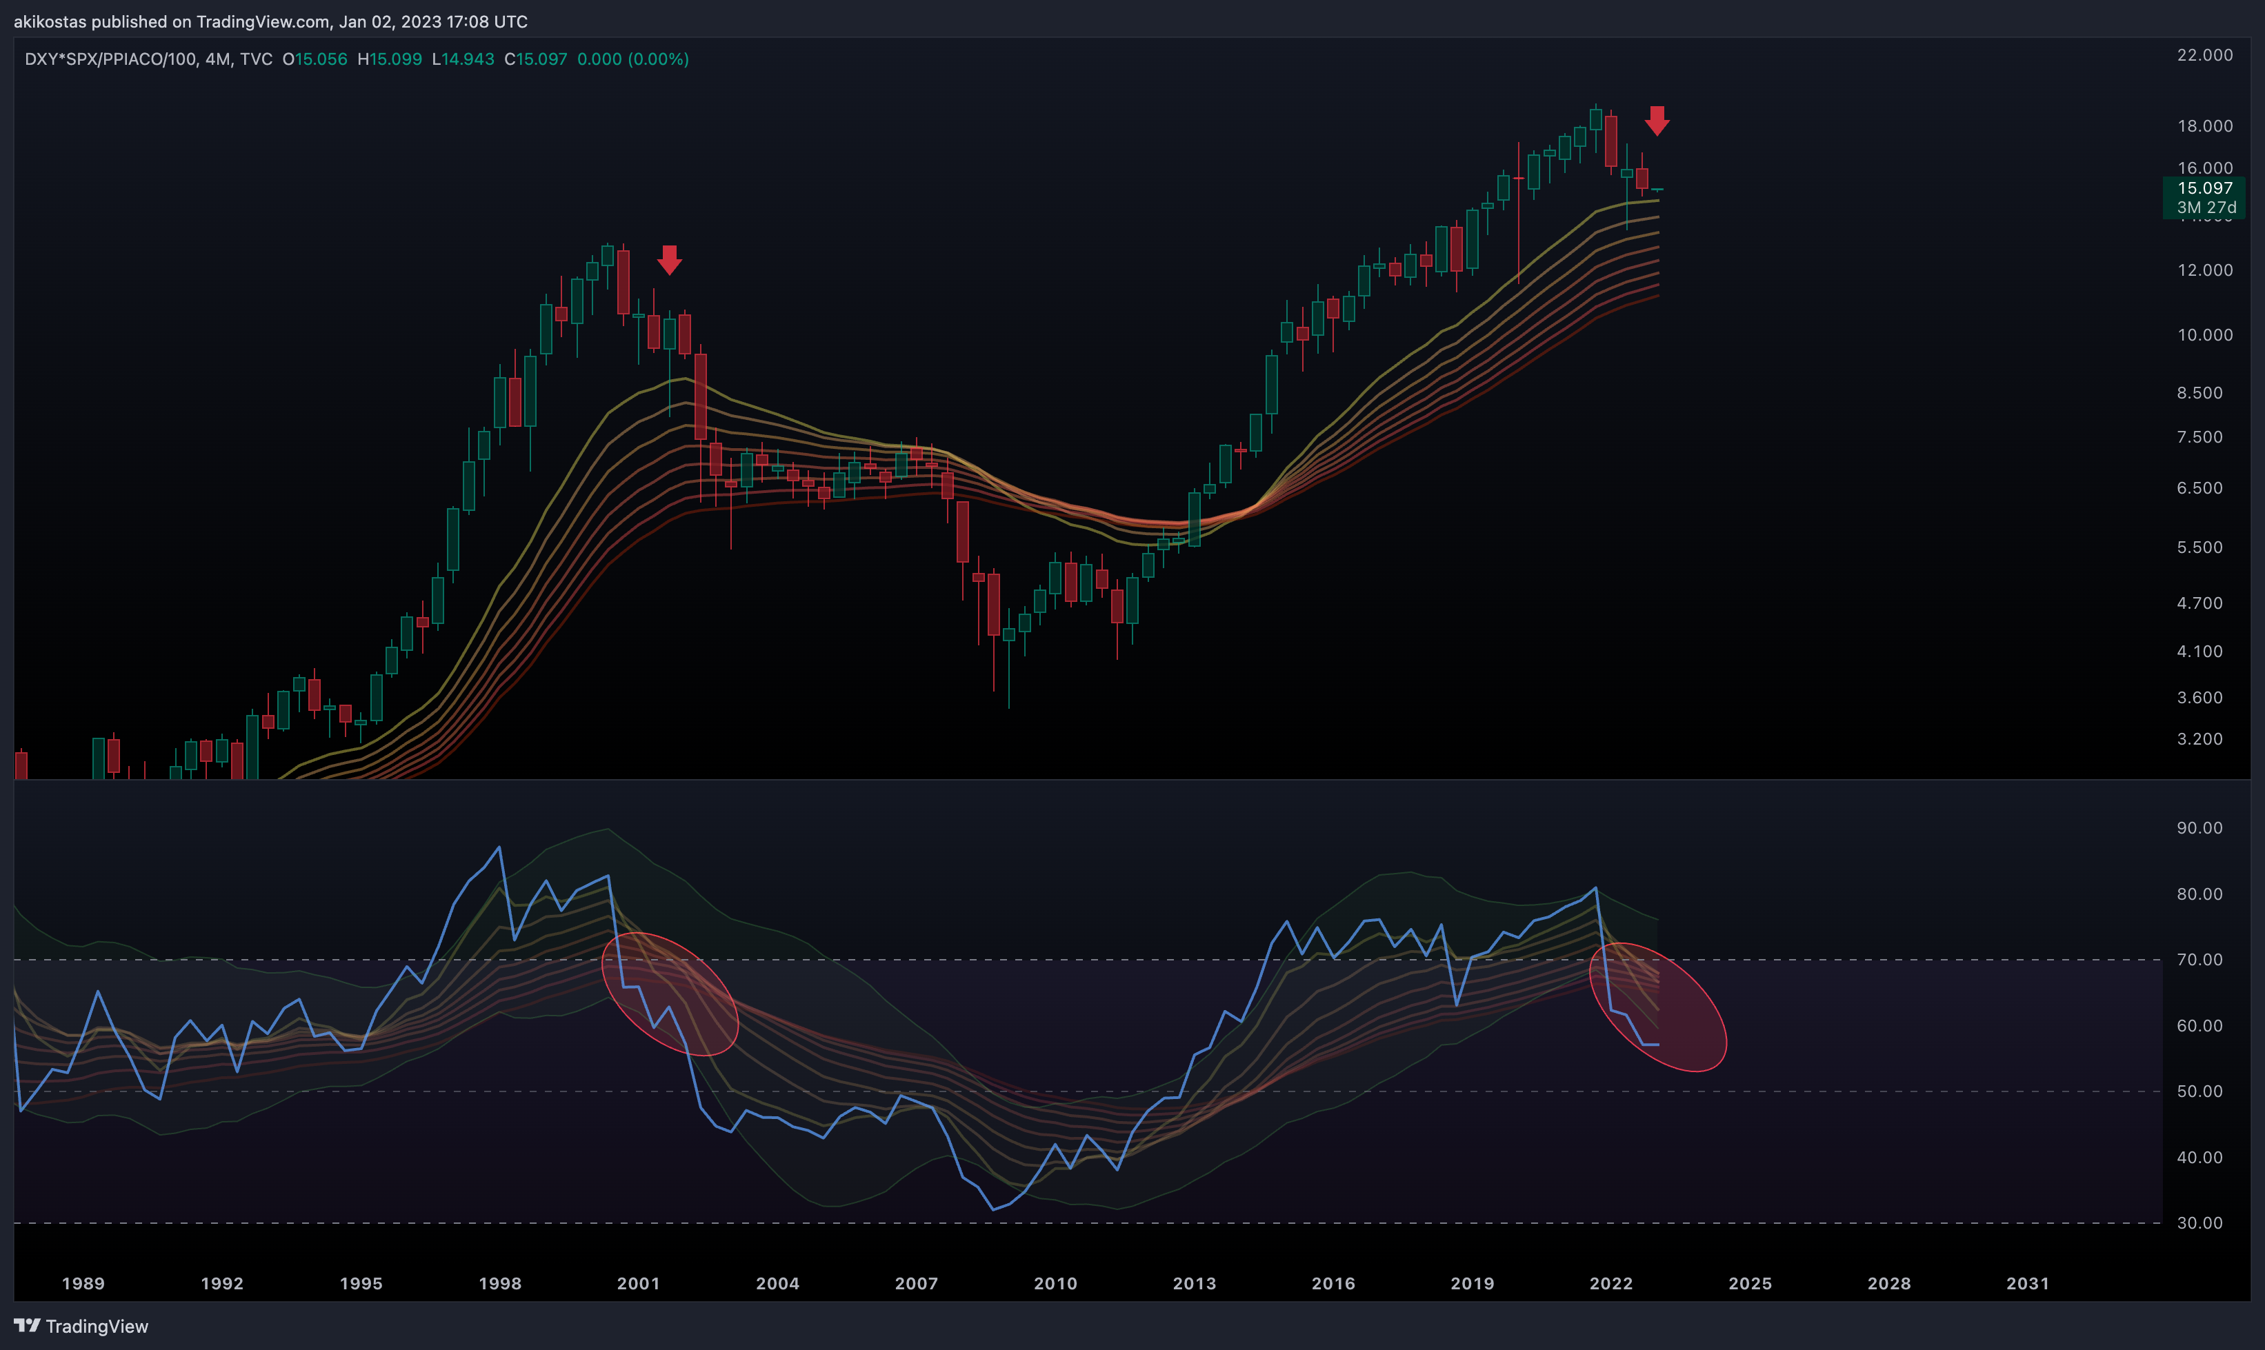Click the current price label 15.097
The width and height of the screenshot is (2265, 1350).
click(2205, 188)
